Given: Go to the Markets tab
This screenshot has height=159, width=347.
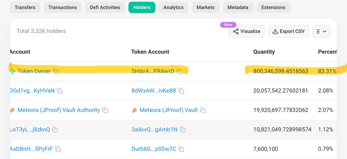Looking at the screenshot, I should tap(206, 7).
